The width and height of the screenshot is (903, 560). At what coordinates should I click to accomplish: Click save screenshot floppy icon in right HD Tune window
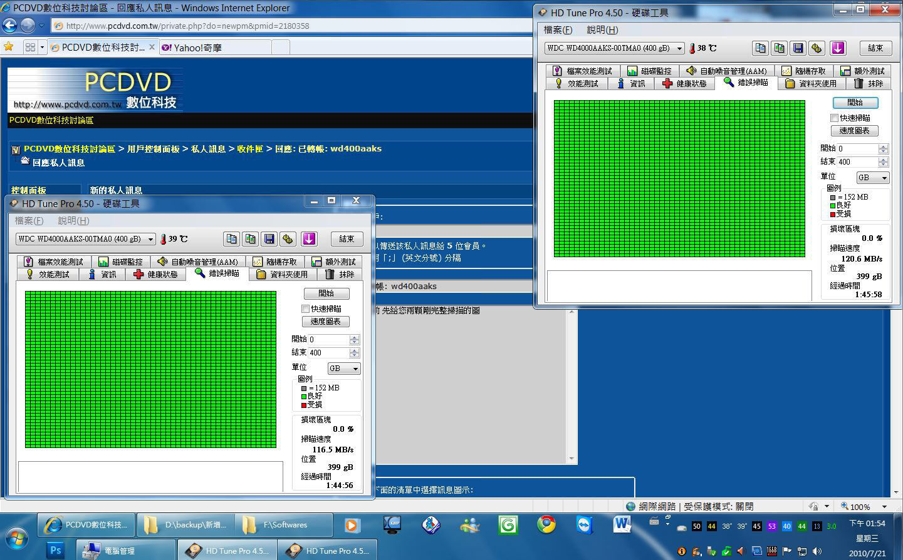click(798, 48)
